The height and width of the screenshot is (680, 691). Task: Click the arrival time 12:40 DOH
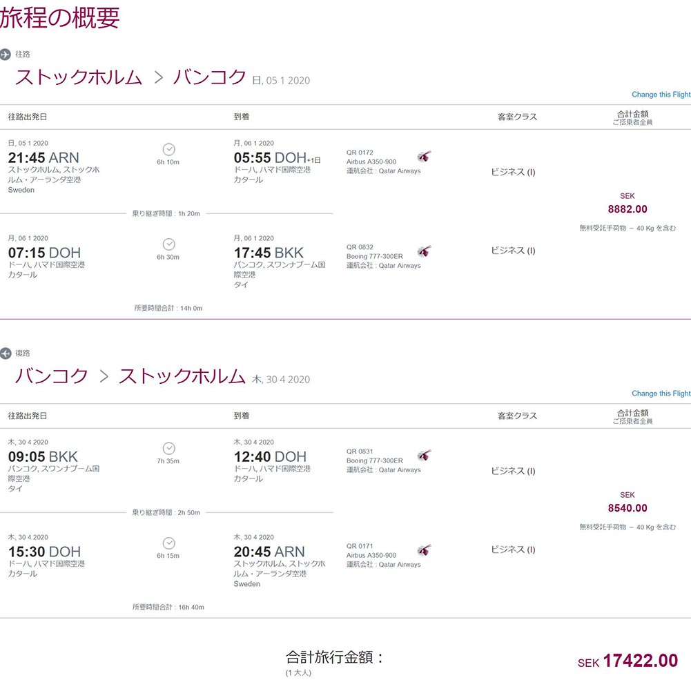tap(270, 456)
